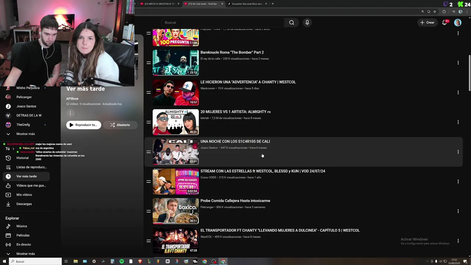
Task: Open the APShow channel link
Action: click(x=72, y=99)
